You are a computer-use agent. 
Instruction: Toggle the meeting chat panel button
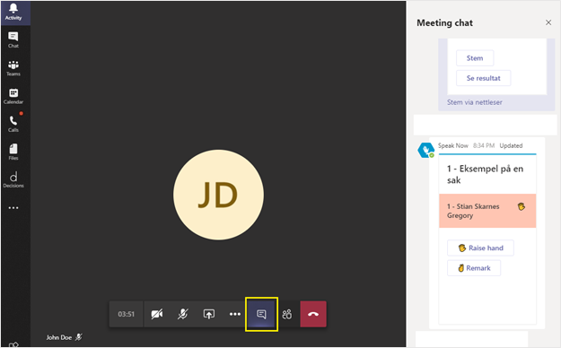(x=261, y=314)
